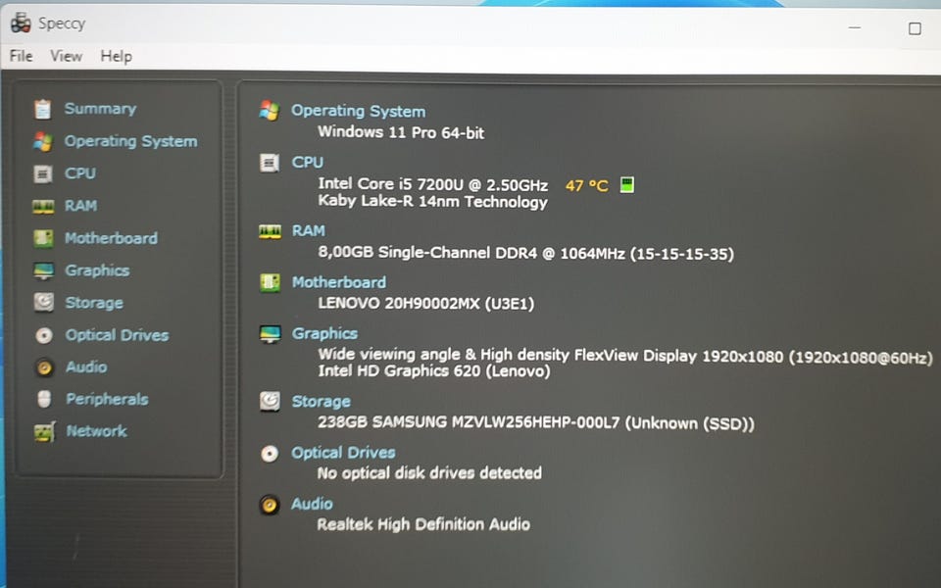The height and width of the screenshot is (588, 941).
Task: Click Windows flag icon beside Operating System heading
Action: [x=270, y=111]
